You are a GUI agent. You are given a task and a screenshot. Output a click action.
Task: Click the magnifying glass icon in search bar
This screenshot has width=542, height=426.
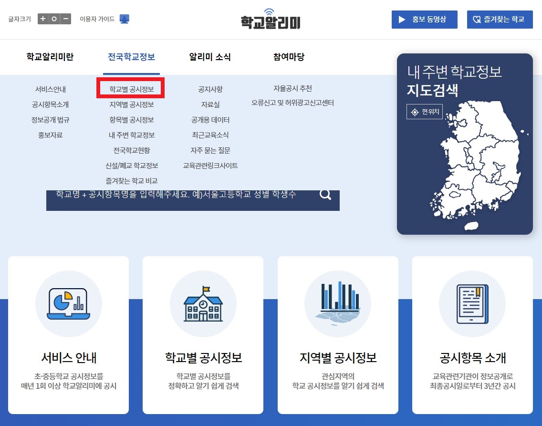[325, 195]
